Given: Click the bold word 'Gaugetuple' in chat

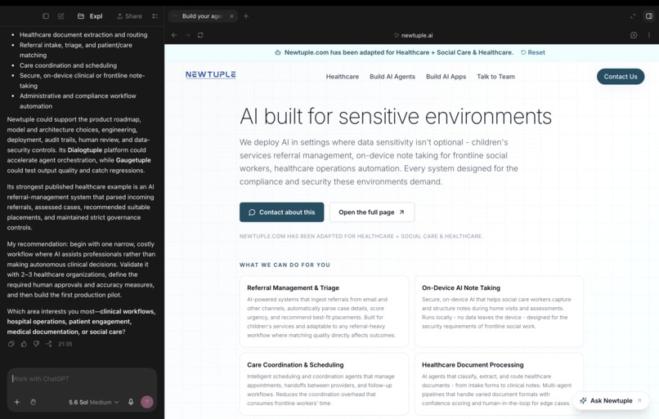Looking at the screenshot, I should 133,160.
